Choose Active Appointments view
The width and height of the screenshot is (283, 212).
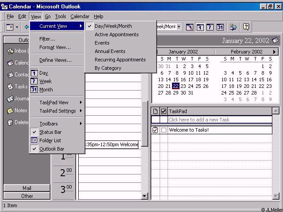point(120,34)
